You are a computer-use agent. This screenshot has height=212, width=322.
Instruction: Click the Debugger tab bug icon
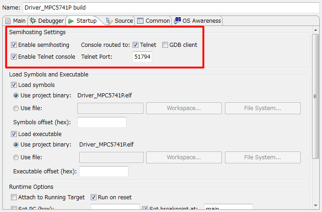tap(33, 21)
